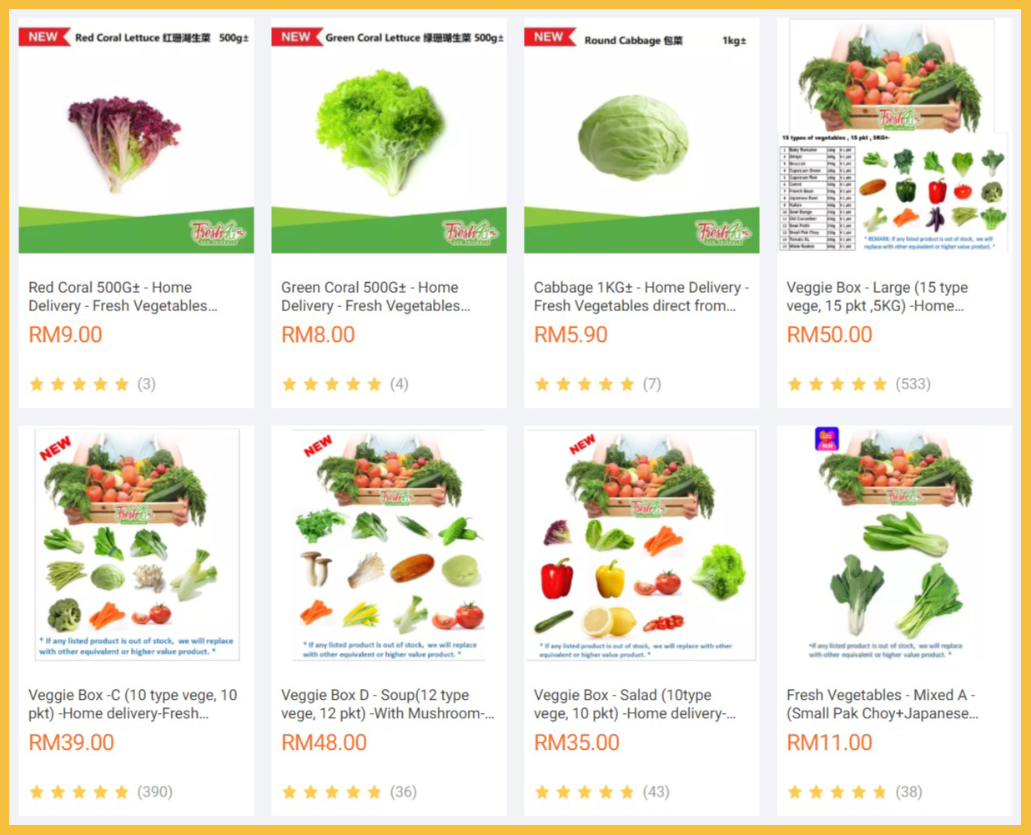Click the Green Coral 500G± title link
This screenshot has width=1031, height=835.
375,296
